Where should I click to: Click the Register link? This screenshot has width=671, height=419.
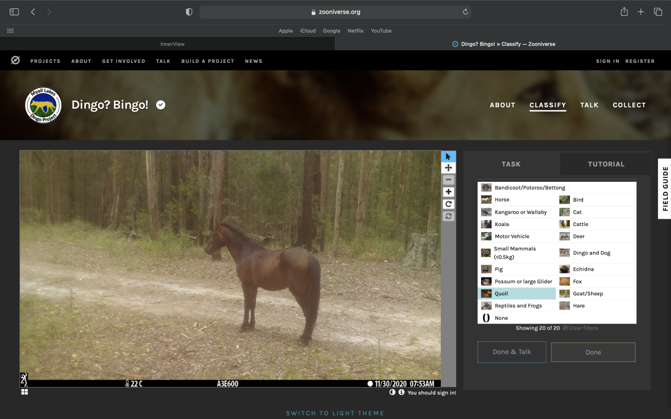point(640,61)
